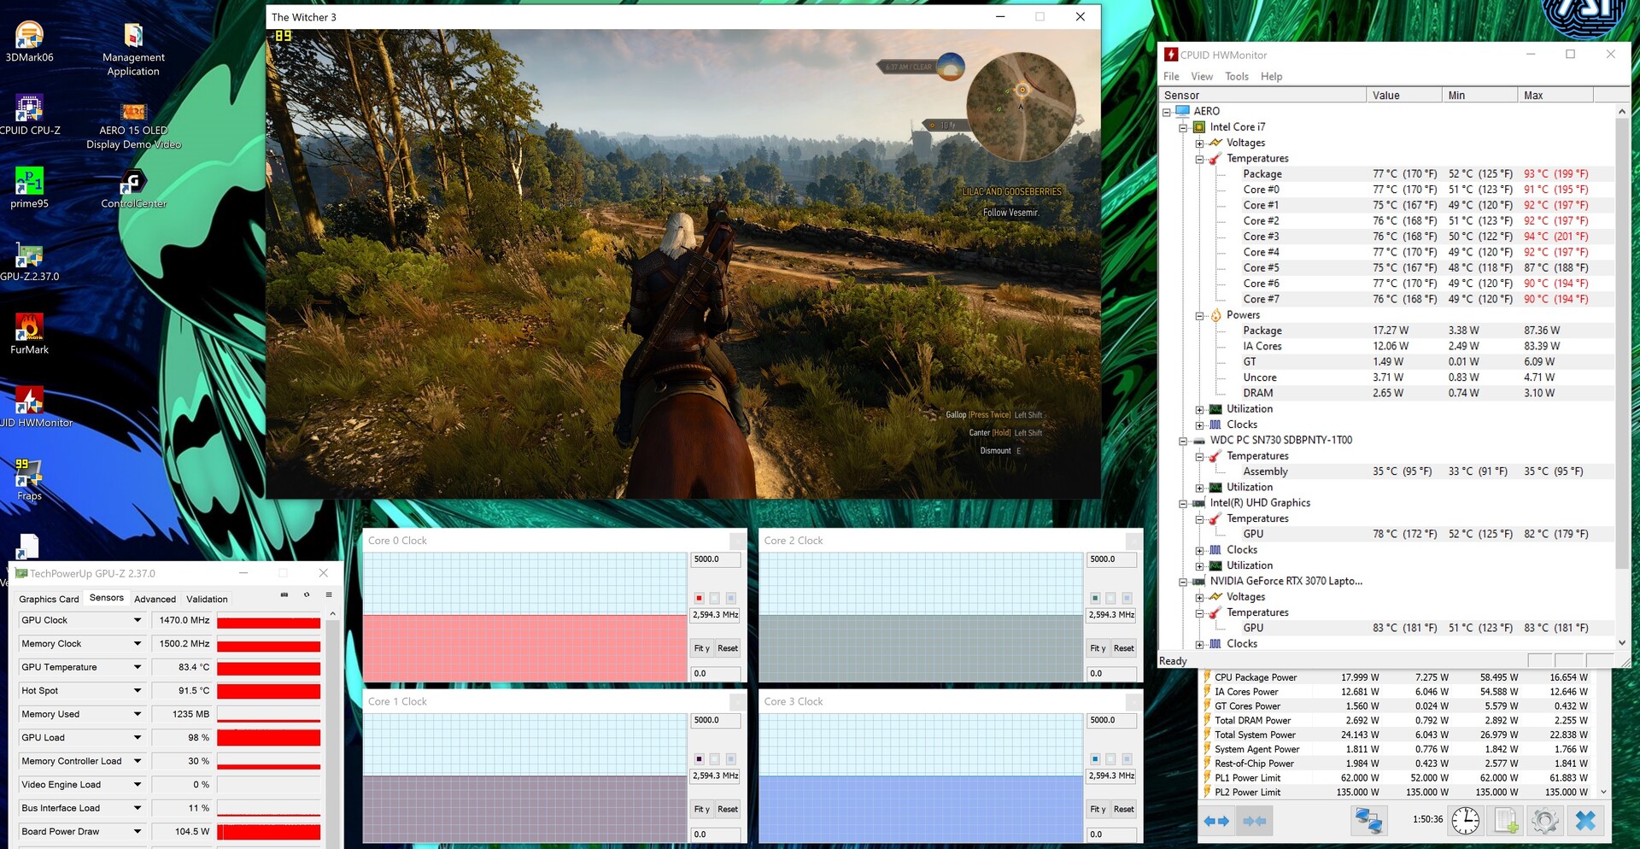This screenshot has width=1640, height=849.
Task: Open the GPU Load sensor dropdown
Action: (137, 737)
